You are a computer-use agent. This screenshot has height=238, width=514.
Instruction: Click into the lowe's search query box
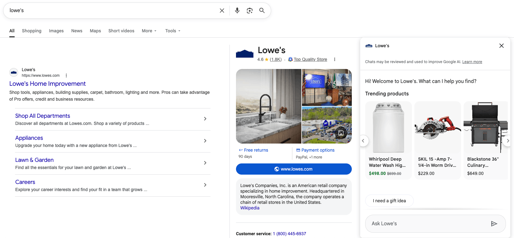(112, 11)
